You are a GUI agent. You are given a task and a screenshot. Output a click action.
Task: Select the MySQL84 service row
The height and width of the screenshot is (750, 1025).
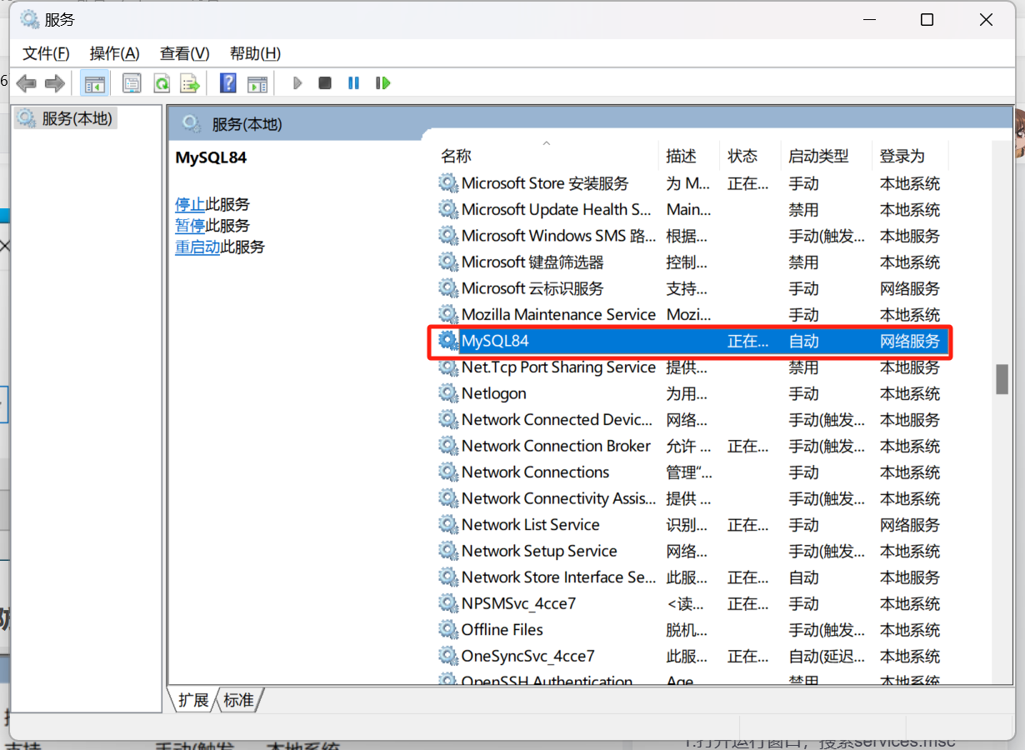[x=693, y=341]
